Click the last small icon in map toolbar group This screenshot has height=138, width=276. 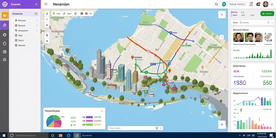pos(91,13)
